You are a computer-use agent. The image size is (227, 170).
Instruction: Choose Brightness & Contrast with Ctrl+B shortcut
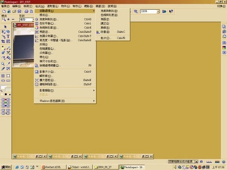click(x=65, y=19)
